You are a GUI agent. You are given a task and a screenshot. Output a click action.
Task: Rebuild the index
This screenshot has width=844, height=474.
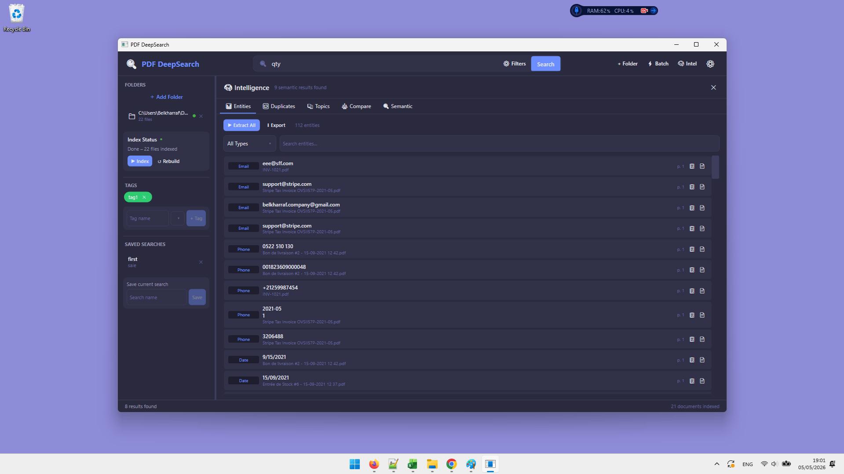(x=168, y=161)
